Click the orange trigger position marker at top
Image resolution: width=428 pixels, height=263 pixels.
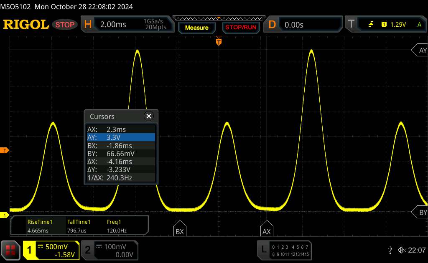[219, 41]
